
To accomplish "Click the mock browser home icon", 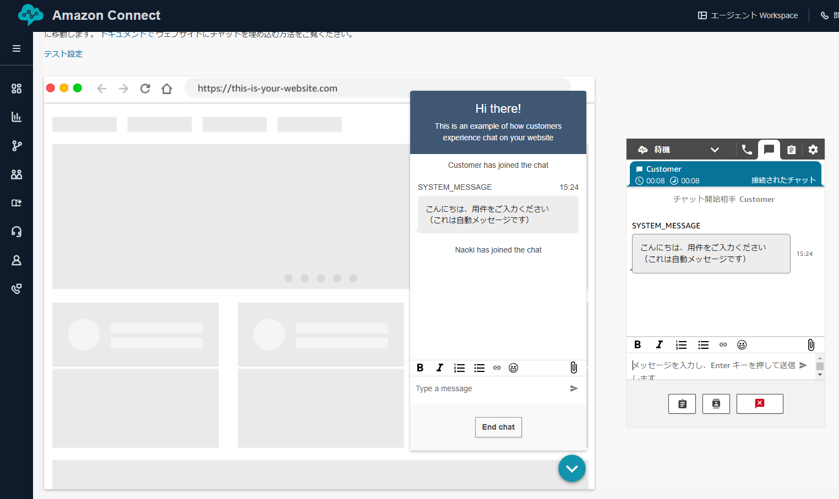I will [167, 89].
